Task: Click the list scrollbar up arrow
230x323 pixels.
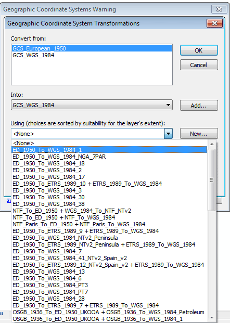Action: (x=212, y=144)
